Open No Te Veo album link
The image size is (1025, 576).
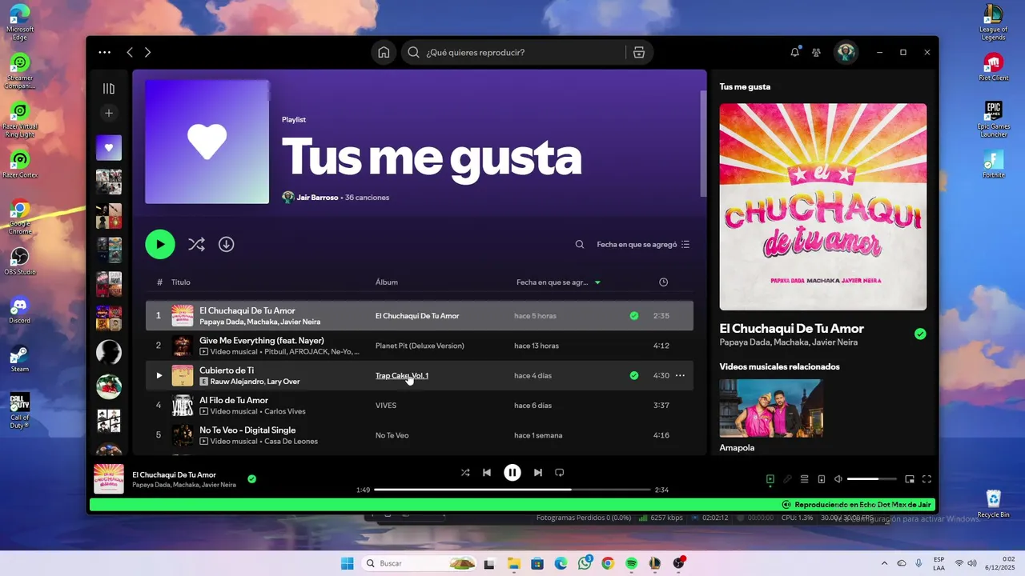[x=392, y=435]
